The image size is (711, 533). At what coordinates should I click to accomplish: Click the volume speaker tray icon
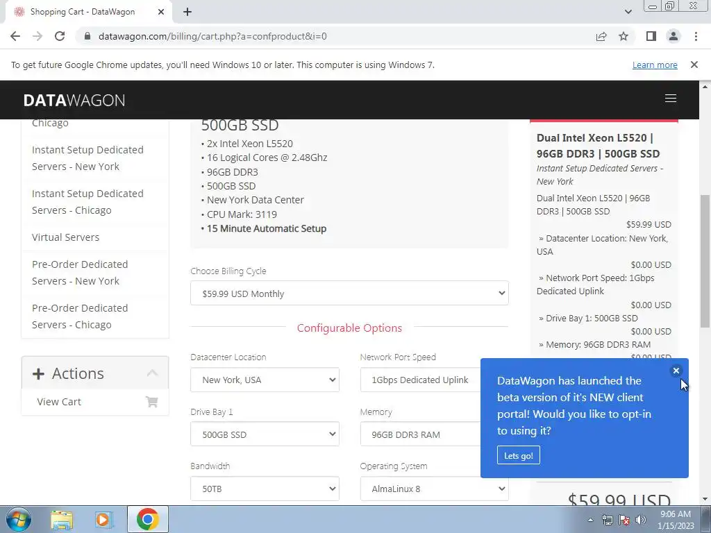point(641,520)
